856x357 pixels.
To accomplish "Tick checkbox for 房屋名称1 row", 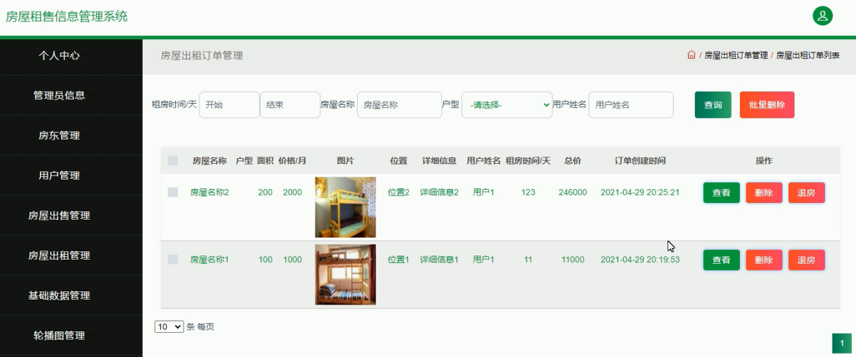I will point(173,260).
